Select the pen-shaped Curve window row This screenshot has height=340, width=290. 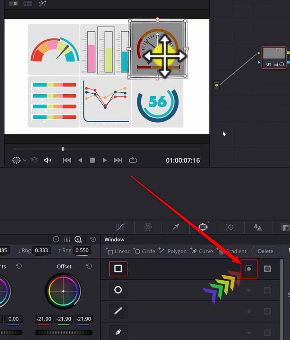coord(118,332)
